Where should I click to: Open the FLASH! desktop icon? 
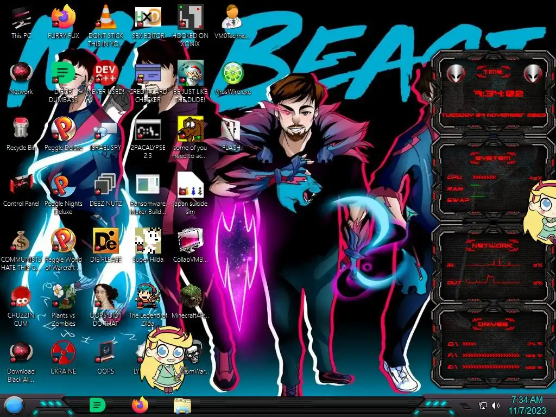(x=232, y=135)
